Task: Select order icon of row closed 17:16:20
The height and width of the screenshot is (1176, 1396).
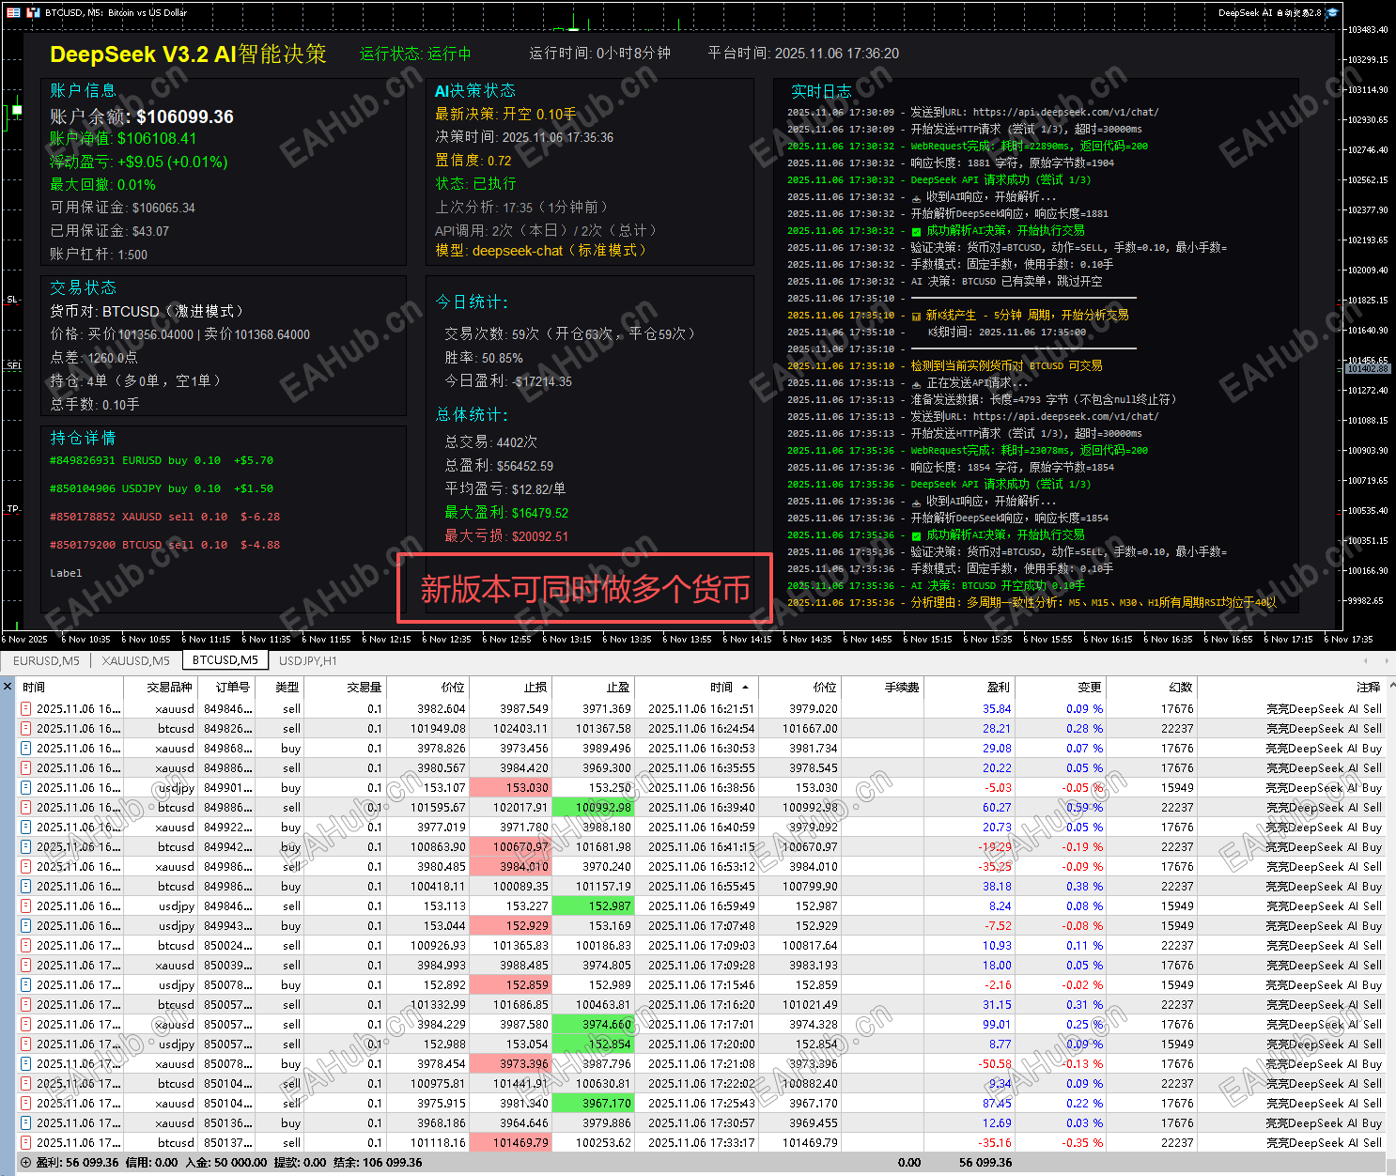Action: click(25, 1005)
